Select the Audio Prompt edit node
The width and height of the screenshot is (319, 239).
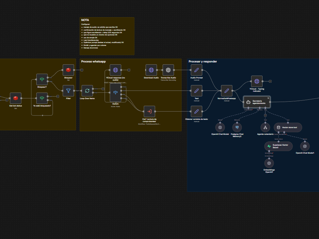[x=196, y=70]
